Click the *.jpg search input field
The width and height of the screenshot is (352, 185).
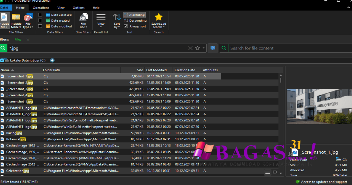[x=98, y=48]
